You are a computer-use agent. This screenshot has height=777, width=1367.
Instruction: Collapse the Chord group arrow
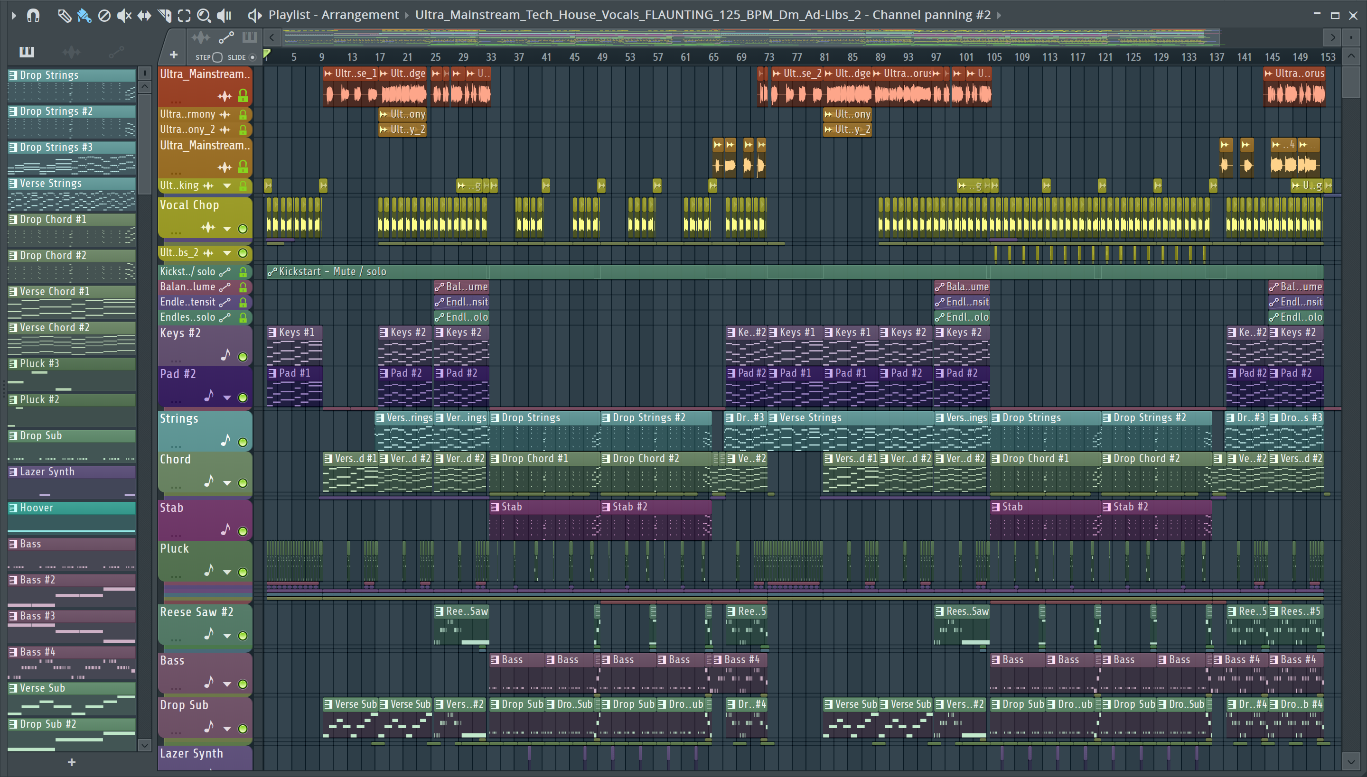pyautogui.click(x=227, y=483)
